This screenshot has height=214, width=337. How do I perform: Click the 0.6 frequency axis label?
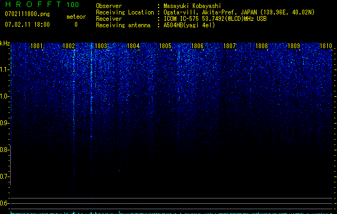point(4,203)
